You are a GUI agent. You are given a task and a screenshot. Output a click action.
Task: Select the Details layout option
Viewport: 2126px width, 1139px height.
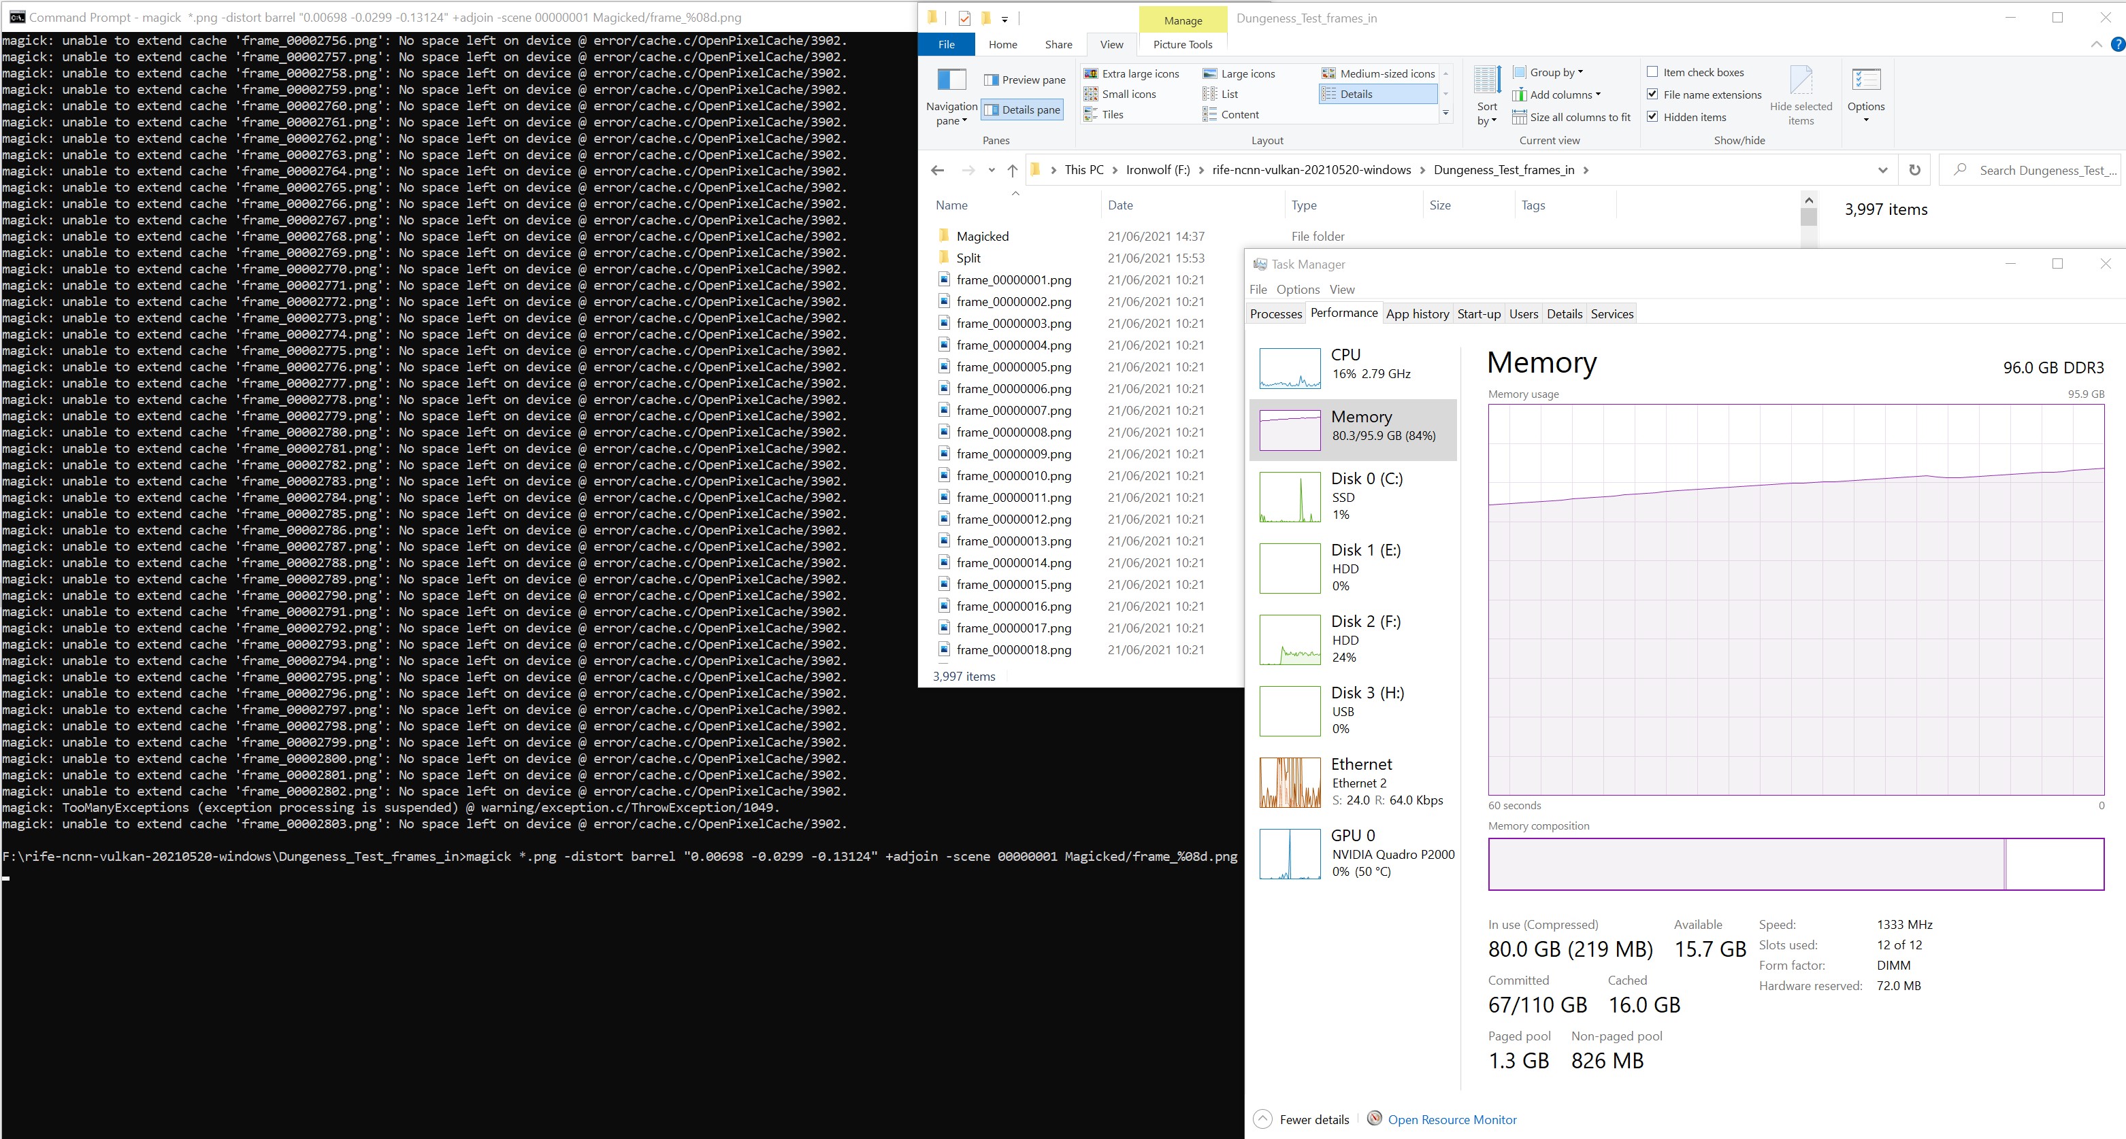coord(1378,94)
